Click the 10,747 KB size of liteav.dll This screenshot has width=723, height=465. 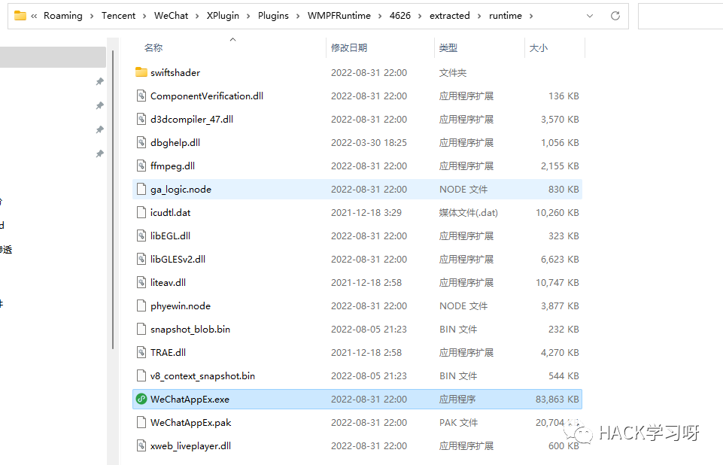[557, 282]
